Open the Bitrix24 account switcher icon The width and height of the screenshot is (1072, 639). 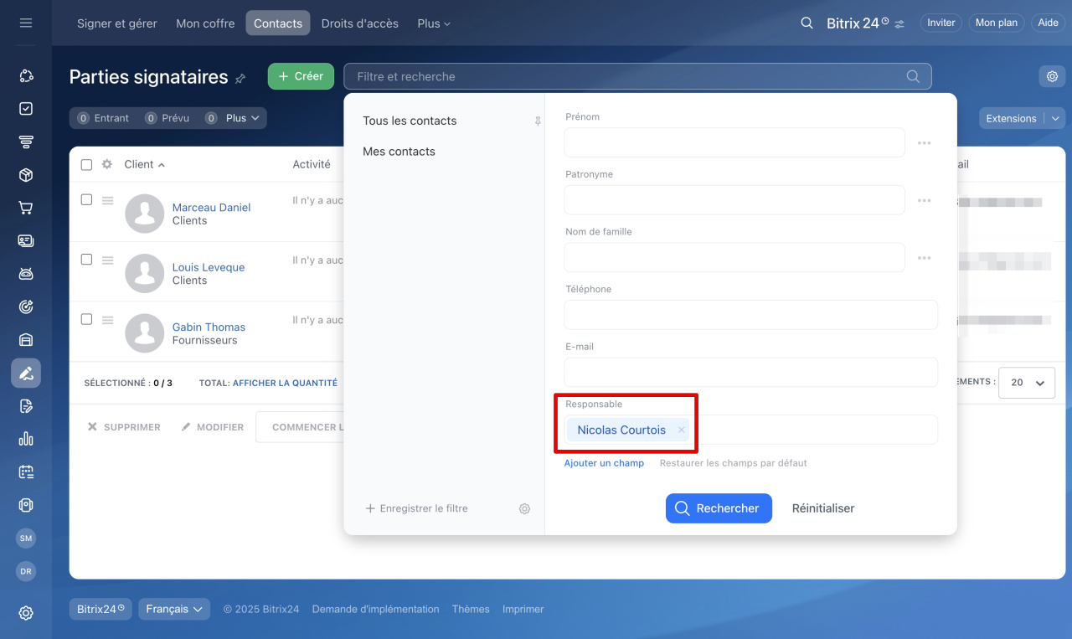pos(899,24)
